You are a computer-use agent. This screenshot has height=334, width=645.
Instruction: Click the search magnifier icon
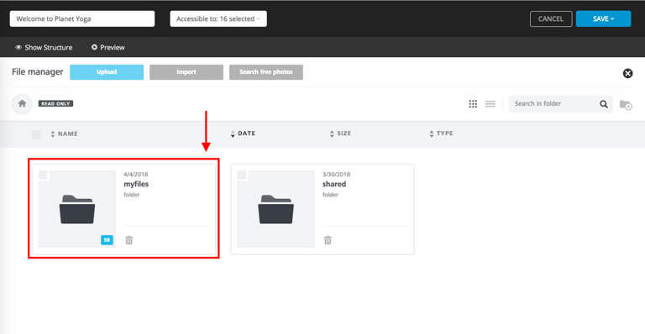[604, 104]
